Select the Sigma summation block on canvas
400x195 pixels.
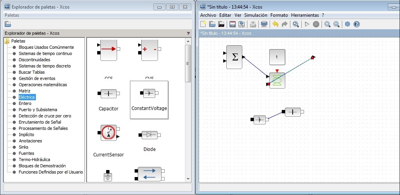tap(234, 57)
